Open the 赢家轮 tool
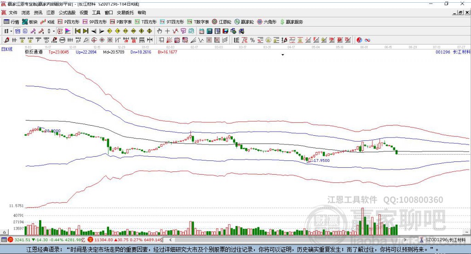Viewport: 471px width, 254px height. click(244, 22)
